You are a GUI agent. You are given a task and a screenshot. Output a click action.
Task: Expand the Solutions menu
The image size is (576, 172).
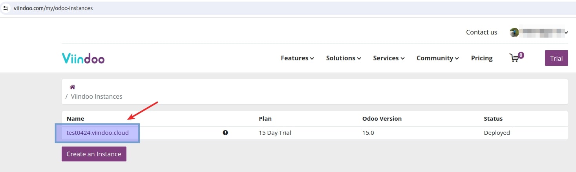coord(344,58)
